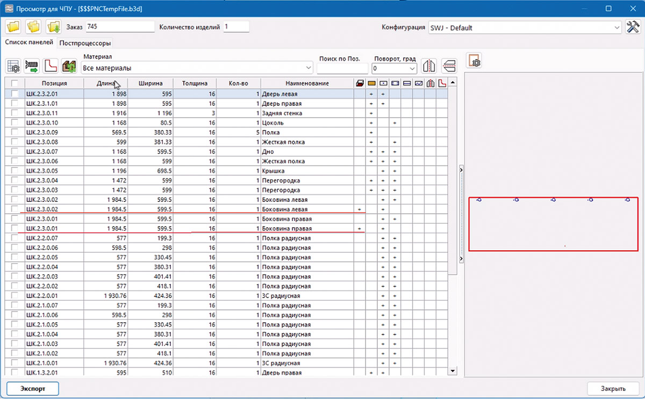Toggle the select-all checkbox in the table header

click(x=15, y=83)
